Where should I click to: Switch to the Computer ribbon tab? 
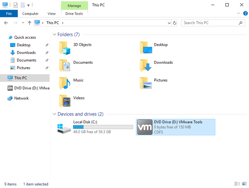[x=30, y=14]
